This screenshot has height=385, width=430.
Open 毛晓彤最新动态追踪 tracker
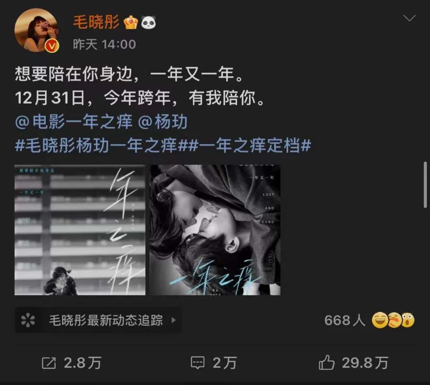point(98,320)
